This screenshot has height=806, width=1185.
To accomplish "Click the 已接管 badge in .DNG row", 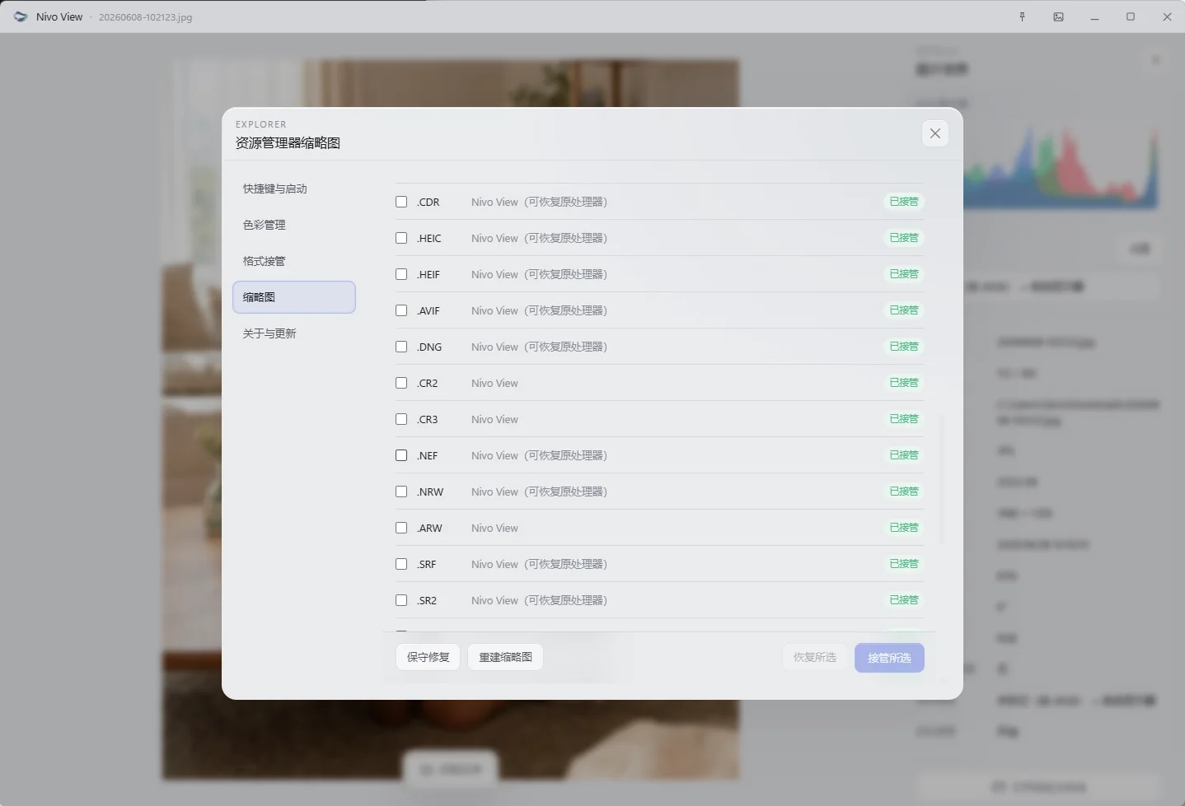I will 904,347.
